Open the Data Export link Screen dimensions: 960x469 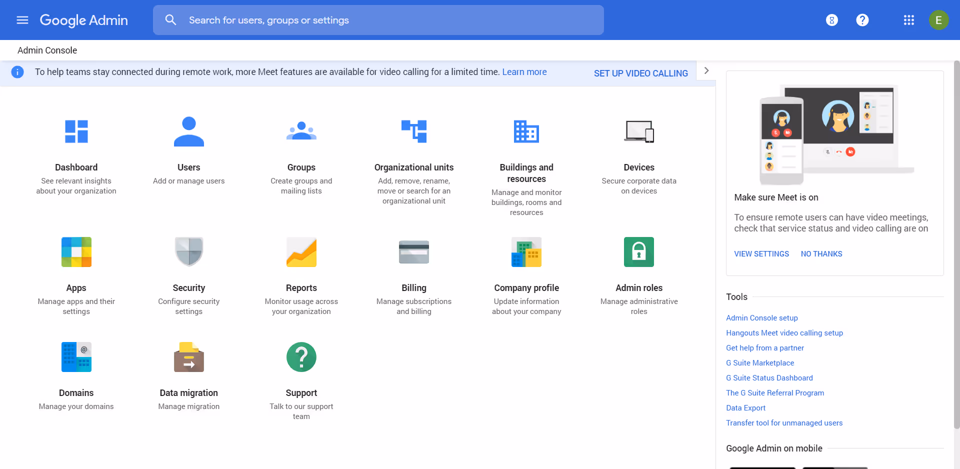[x=746, y=408]
